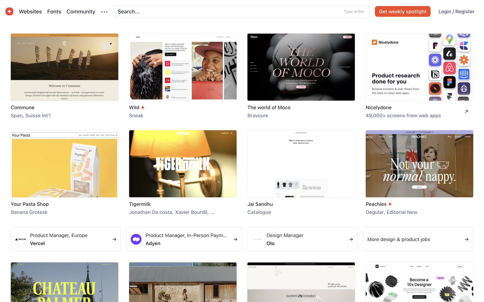
Task: Open the Websites menu item
Action: [30, 11]
